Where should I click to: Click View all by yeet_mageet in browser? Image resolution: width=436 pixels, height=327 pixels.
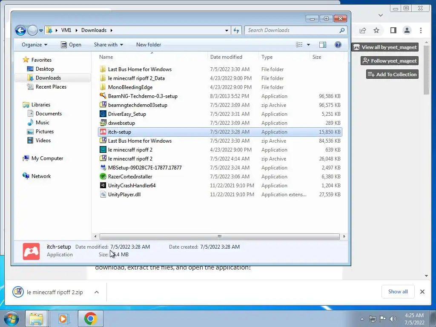click(385, 47)
